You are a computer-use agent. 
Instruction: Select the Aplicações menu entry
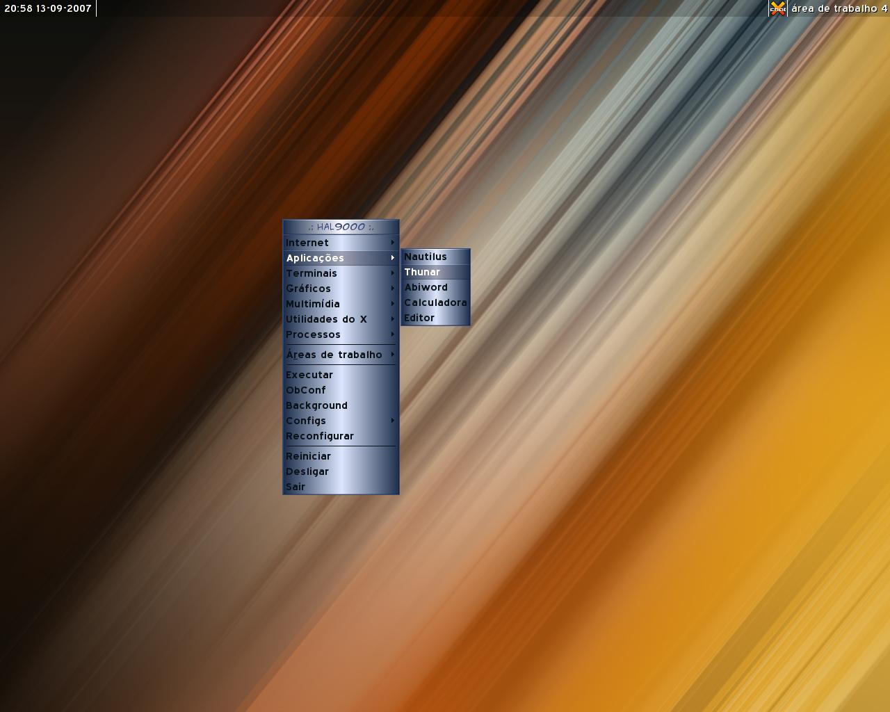click(341, 258)
